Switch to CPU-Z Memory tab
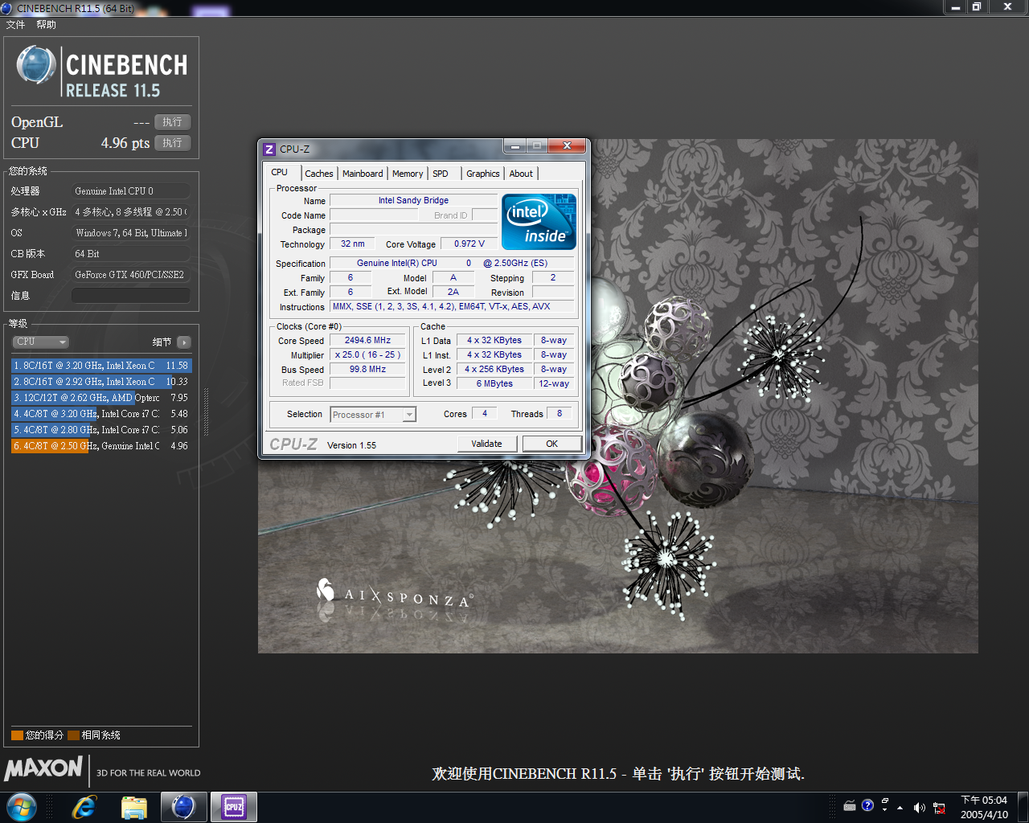Screen dimensions: 1029x823 (408, 174)
